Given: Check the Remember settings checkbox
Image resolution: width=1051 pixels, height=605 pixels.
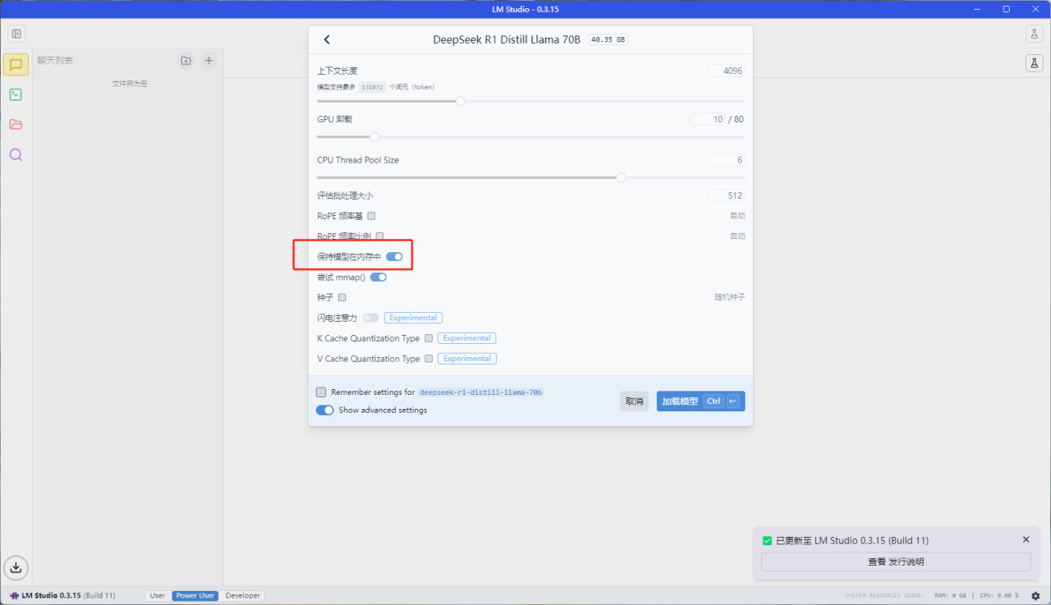Looking at the screenshot, I should 321,392.
